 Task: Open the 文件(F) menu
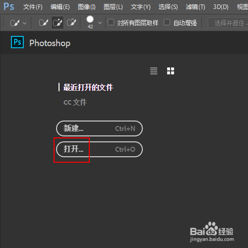(x=33, y=7)
